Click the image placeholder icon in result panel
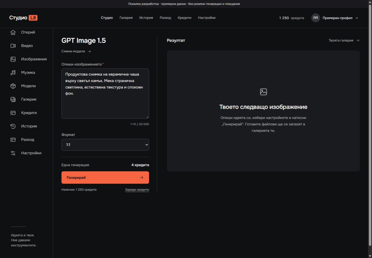The width and height of the screenshot is (372, 258). coord(263,92)
